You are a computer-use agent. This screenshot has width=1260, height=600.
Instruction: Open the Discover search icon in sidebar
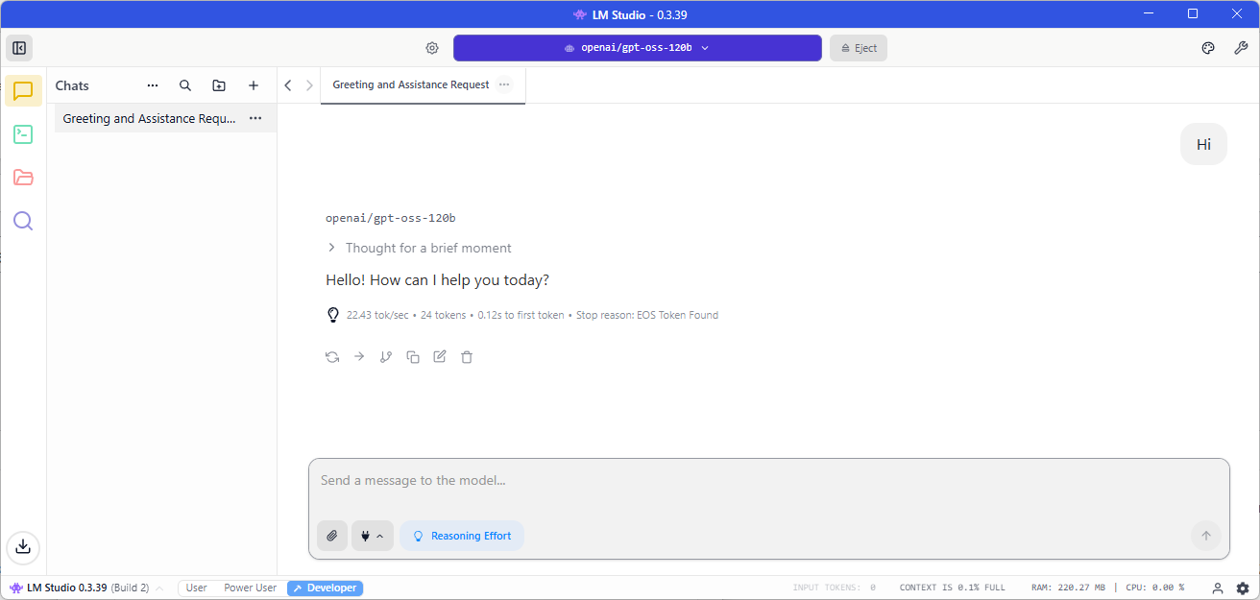23,221
